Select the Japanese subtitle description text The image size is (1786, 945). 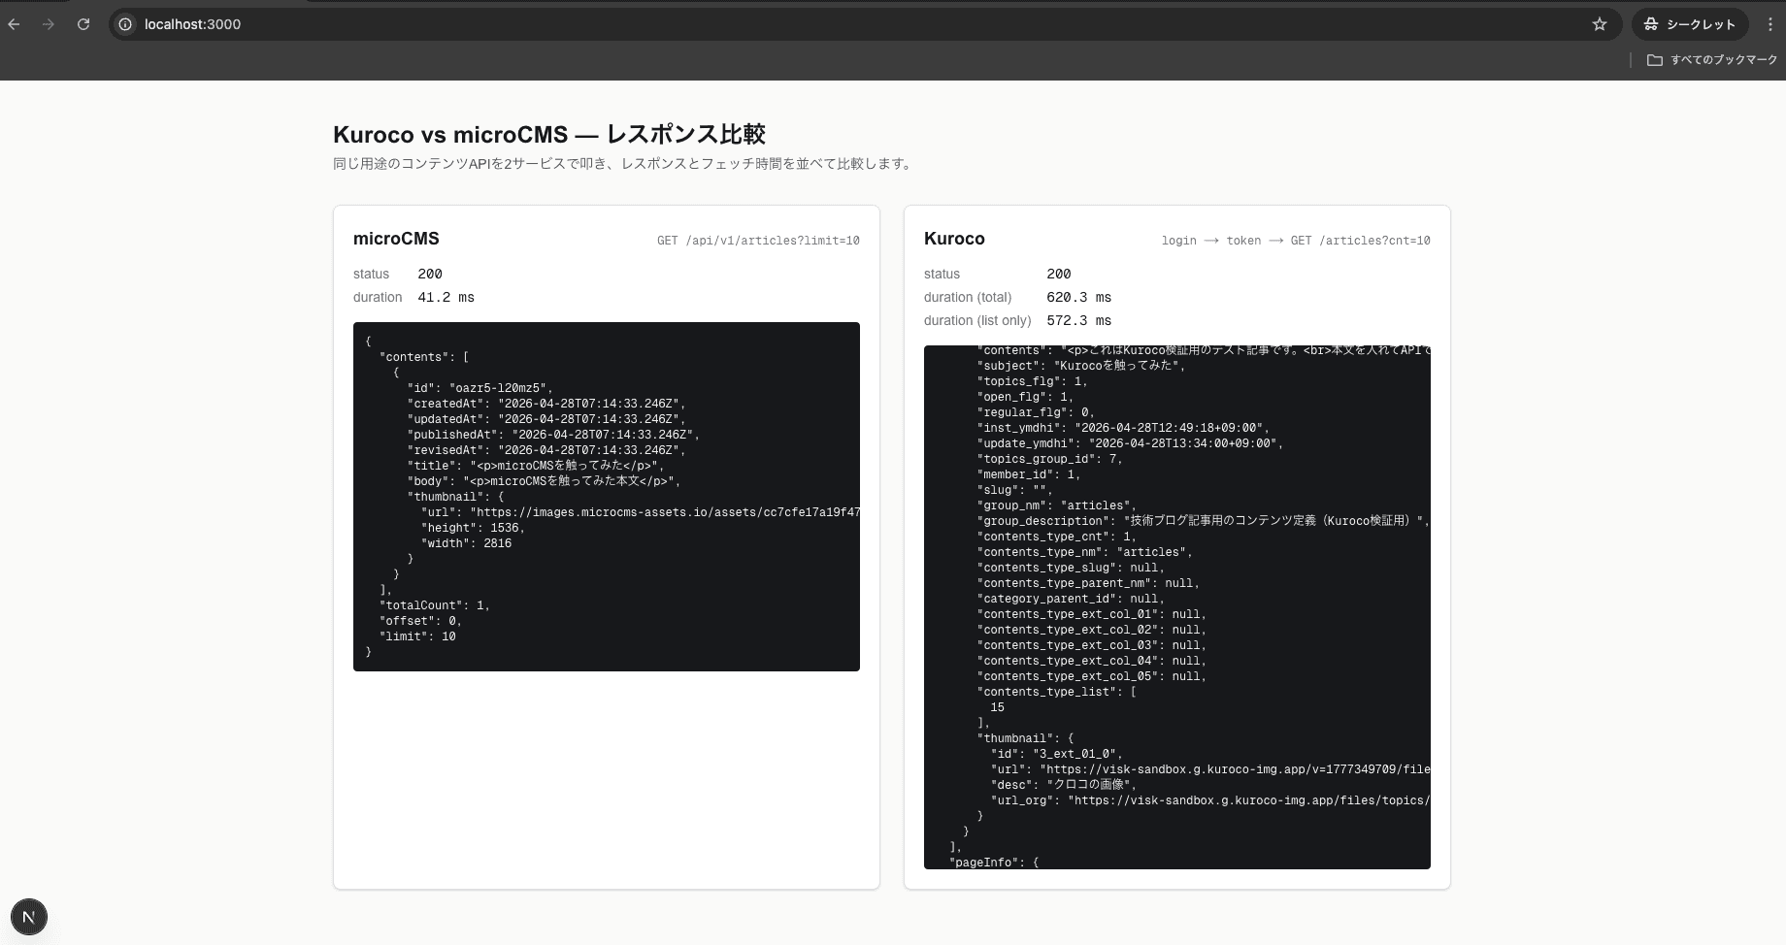tap(624, 164)
